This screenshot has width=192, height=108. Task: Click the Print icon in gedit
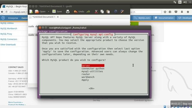(68, 11)
